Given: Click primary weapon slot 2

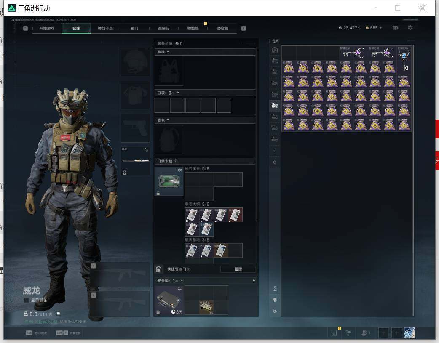Looking at the screenshot, I should click(x=120, y=304).
